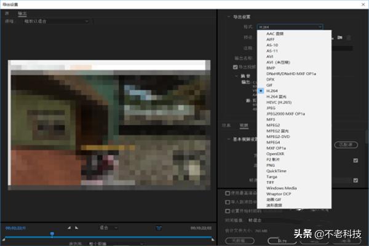Image resolution: width=369 pixels, height=246 pixels.
Task: Select P2 movie format entry
Action: (273, 159)
